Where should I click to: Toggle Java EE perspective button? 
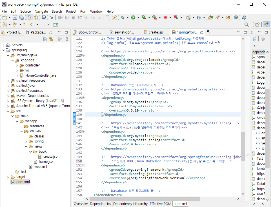[x=266, y=25]
